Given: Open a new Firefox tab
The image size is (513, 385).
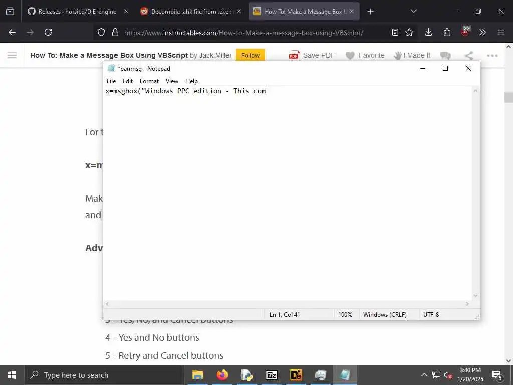Looking at the screenshot, I should [x=370, y=12].
